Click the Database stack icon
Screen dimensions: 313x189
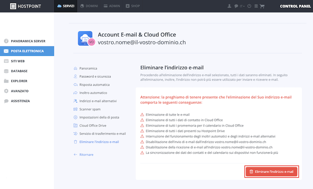[x=6, y=71]
